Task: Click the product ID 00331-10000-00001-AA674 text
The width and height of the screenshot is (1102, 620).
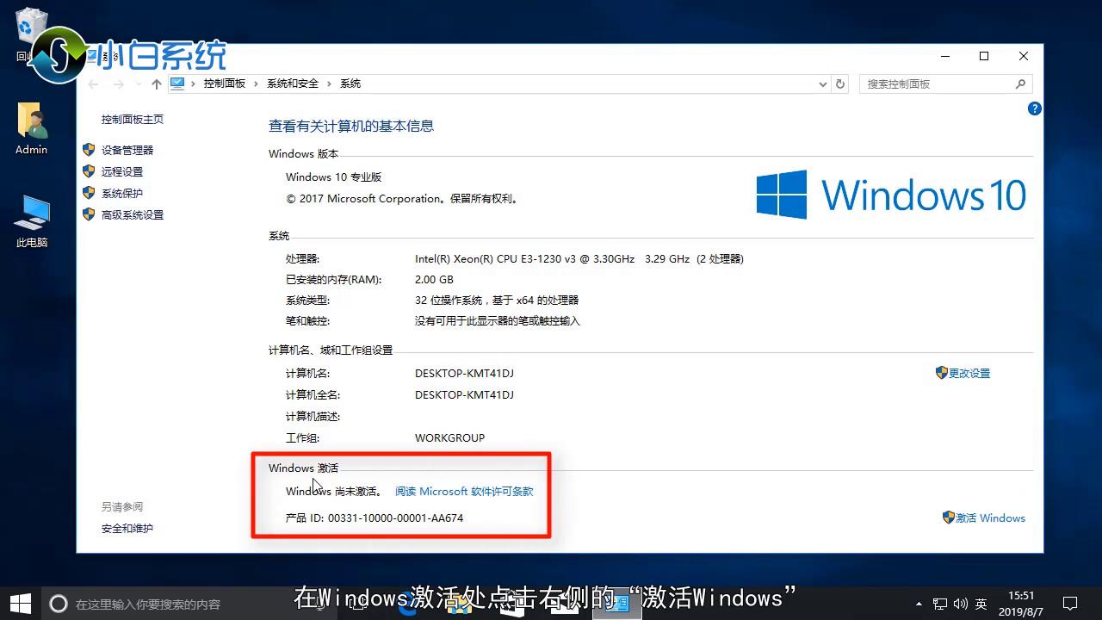Action: [x=396, y=518]
